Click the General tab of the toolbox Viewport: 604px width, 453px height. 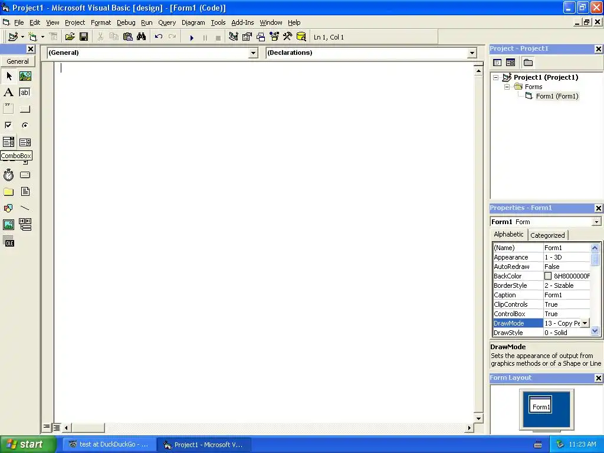(x=17, y=61)
